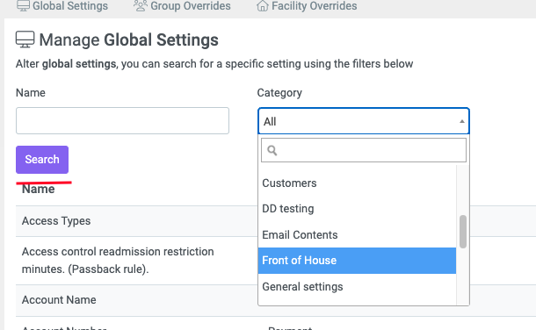
Task: Open the Global Settings tab
Action: pyautogui.click(x=62, y=6)
